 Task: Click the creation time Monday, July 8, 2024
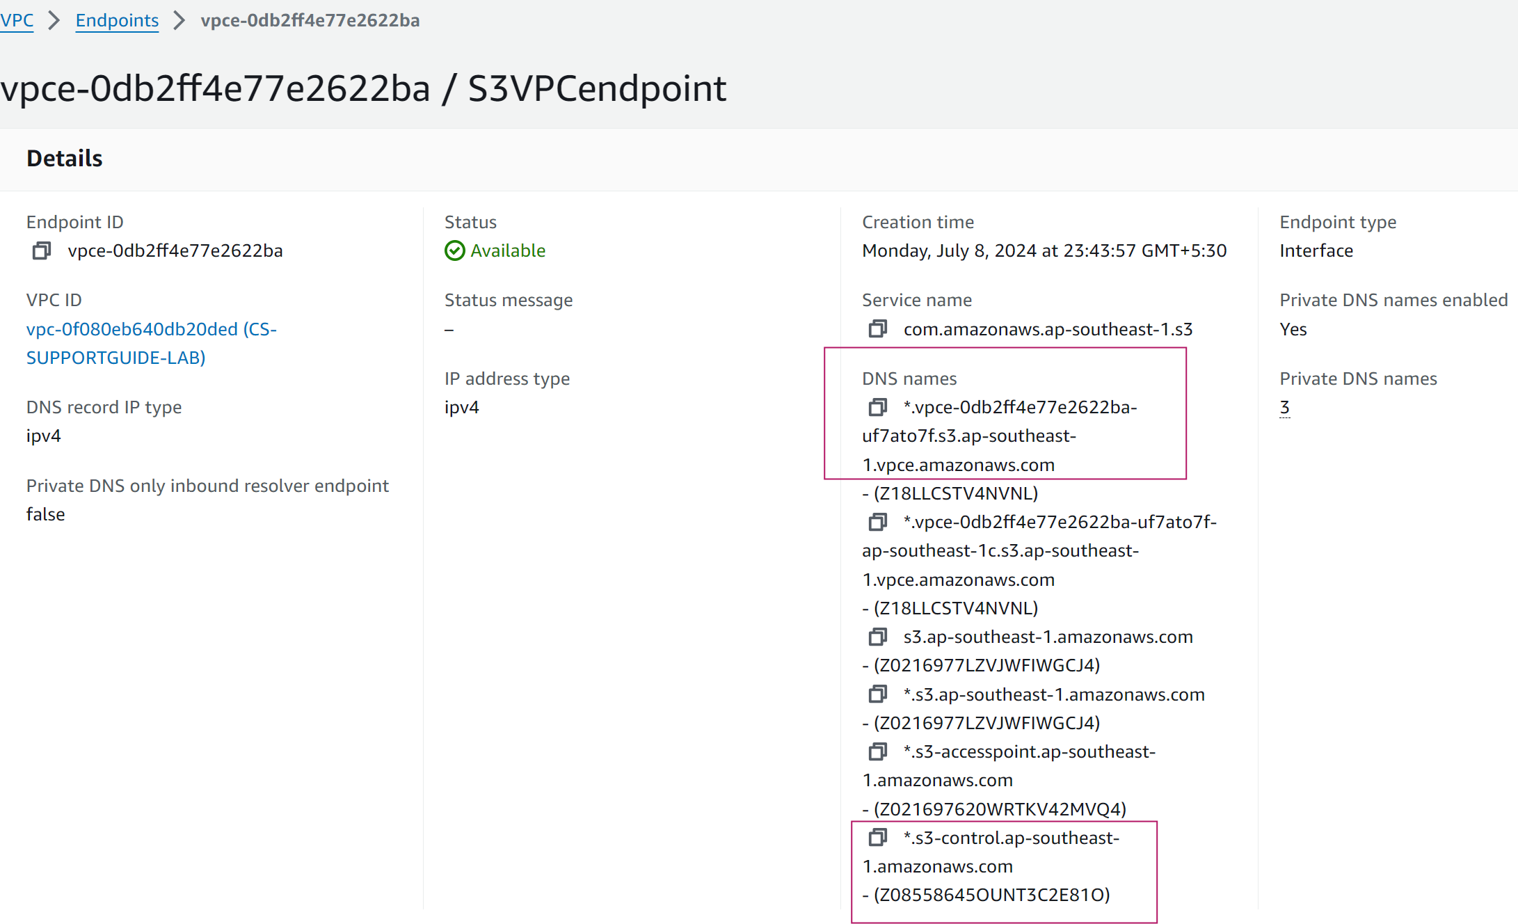point(1044,250)
